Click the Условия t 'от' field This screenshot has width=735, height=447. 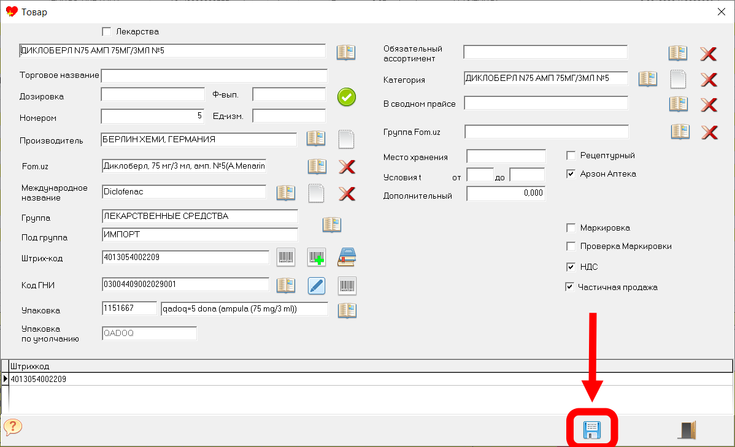click(480, 175)
